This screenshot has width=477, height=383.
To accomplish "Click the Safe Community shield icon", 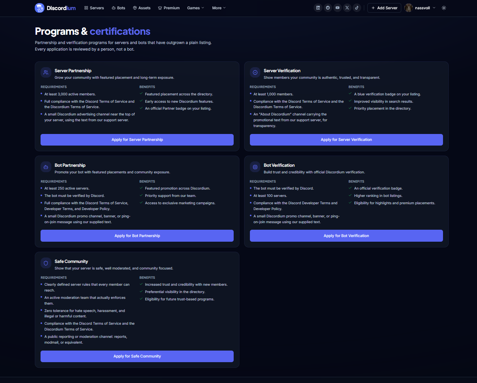I will click(46, 263).
